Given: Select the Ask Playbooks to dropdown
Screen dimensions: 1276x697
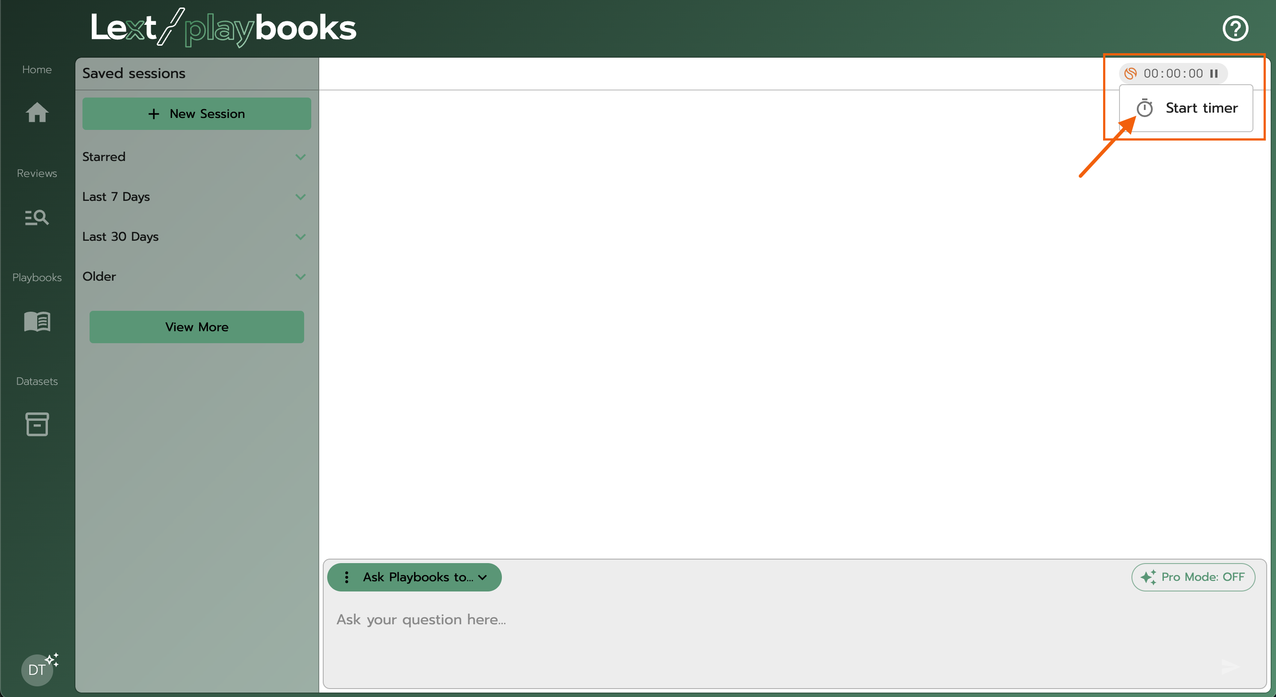Looking at the screenshot, I should pyautogui.click(x=414, y=577).
